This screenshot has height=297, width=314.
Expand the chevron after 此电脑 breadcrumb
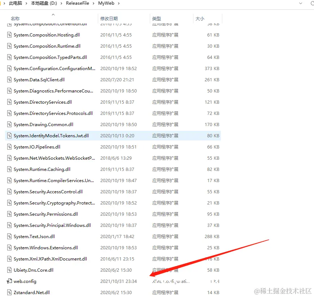click(x=26, y=3)
